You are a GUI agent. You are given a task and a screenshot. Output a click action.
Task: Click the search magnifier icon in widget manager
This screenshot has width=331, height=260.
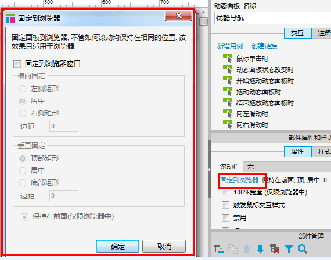(303, 249)
